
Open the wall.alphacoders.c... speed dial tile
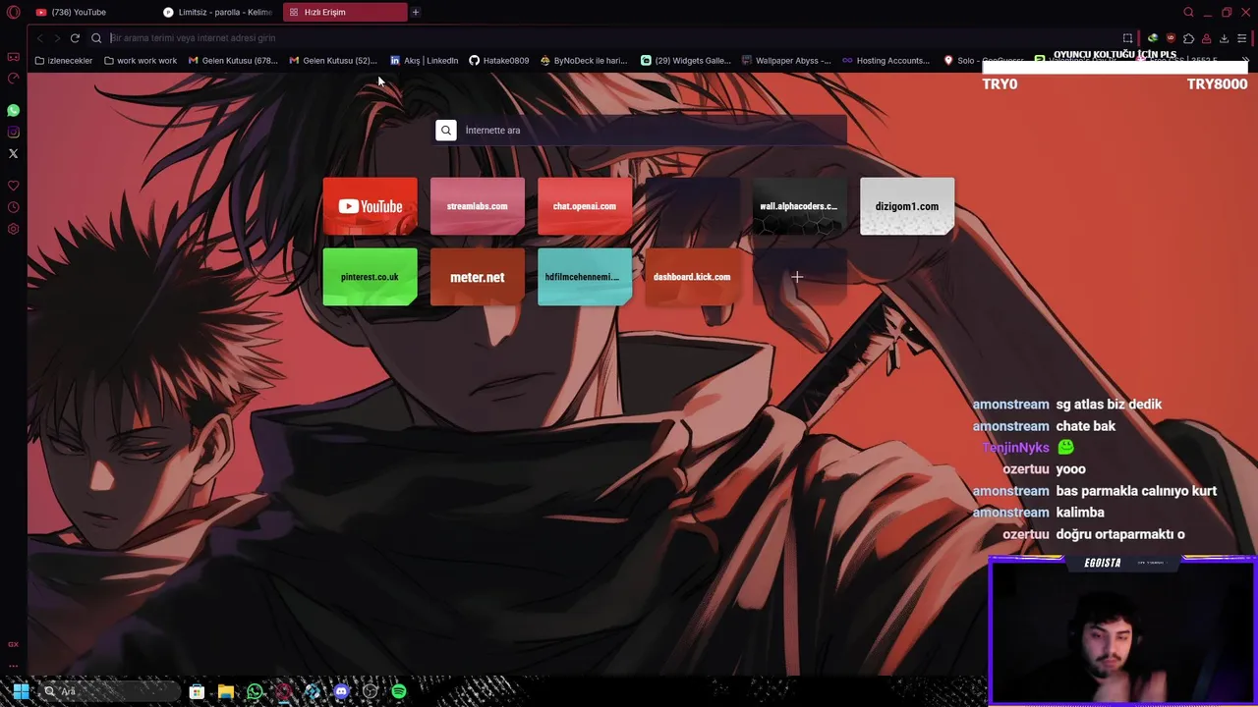[x=799, y=206]
